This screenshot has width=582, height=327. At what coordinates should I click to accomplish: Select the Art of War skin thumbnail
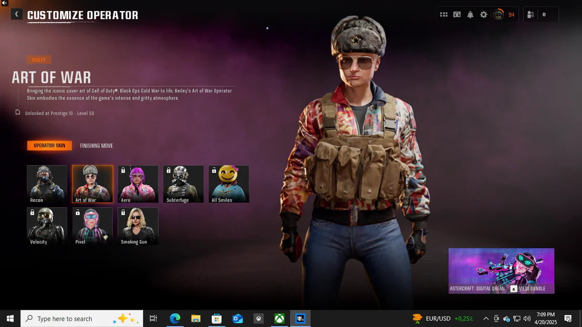click(x=93, y=184)
